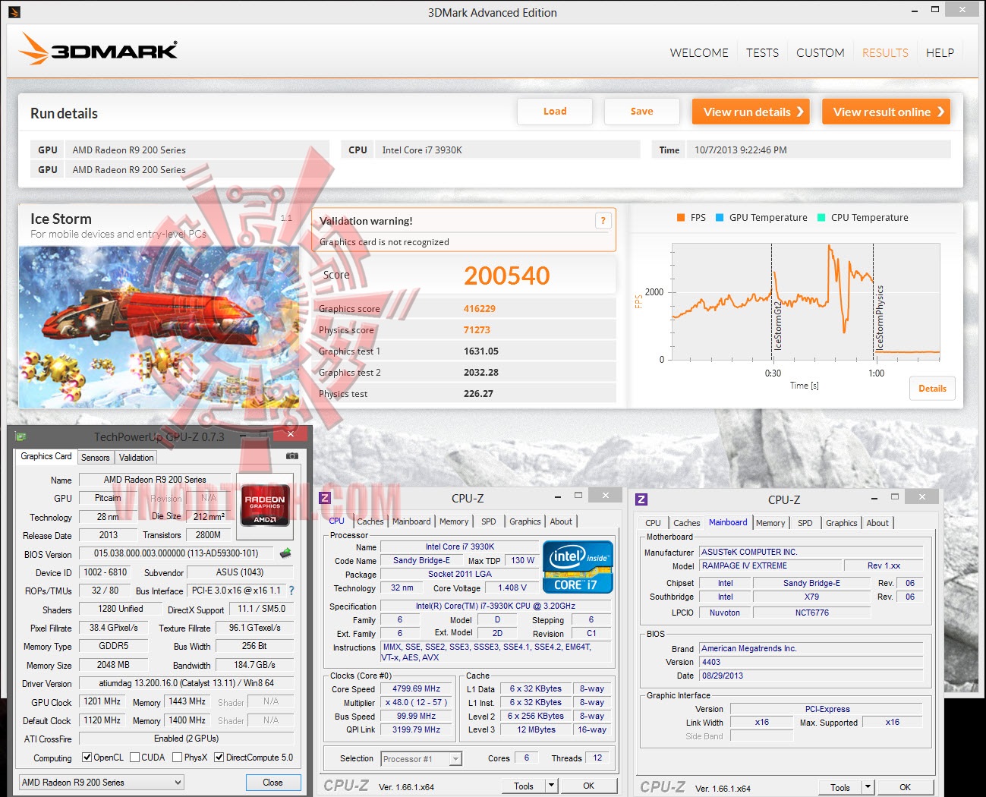Viewport: 986px width, 797px height.
Task: Click the CPU-Z app icon in CPU window
Action: (x=325, y=498)
